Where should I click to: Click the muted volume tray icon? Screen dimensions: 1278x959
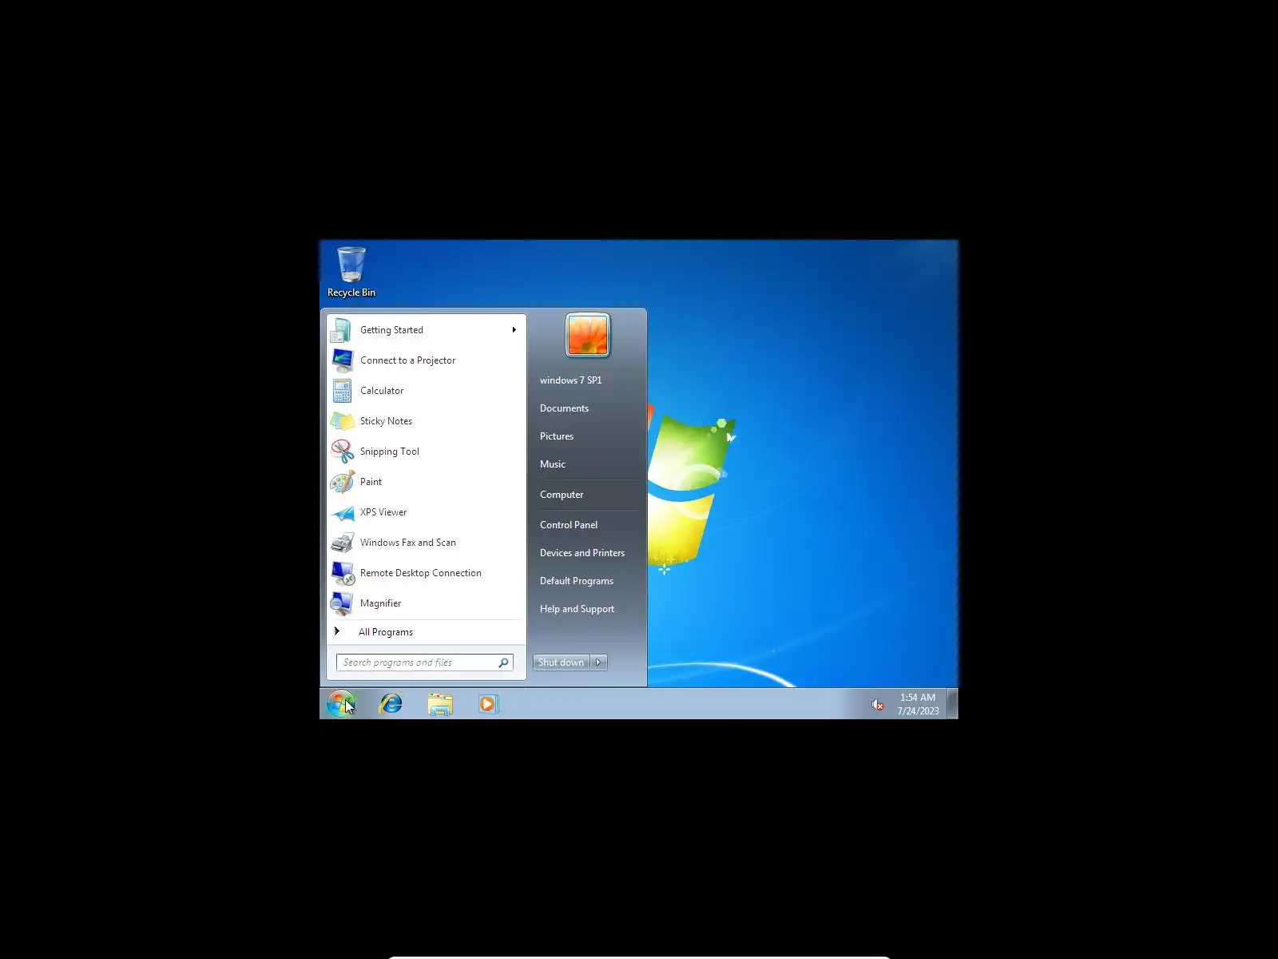(x=877, y=704)
